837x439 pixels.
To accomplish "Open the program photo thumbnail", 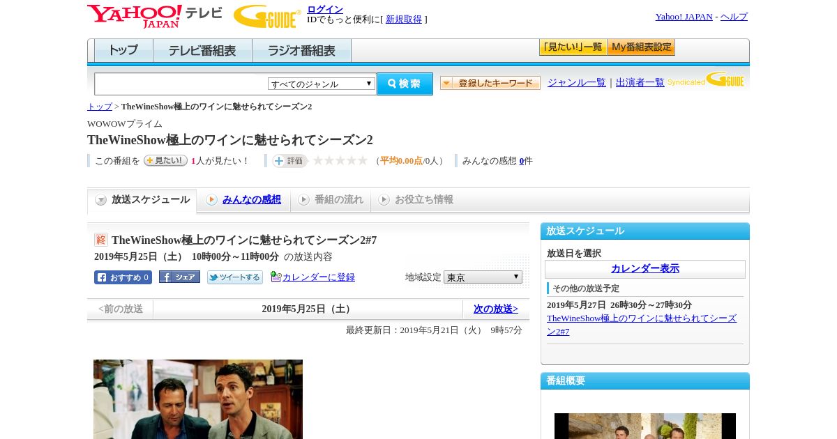I will [x=198, y=399].
